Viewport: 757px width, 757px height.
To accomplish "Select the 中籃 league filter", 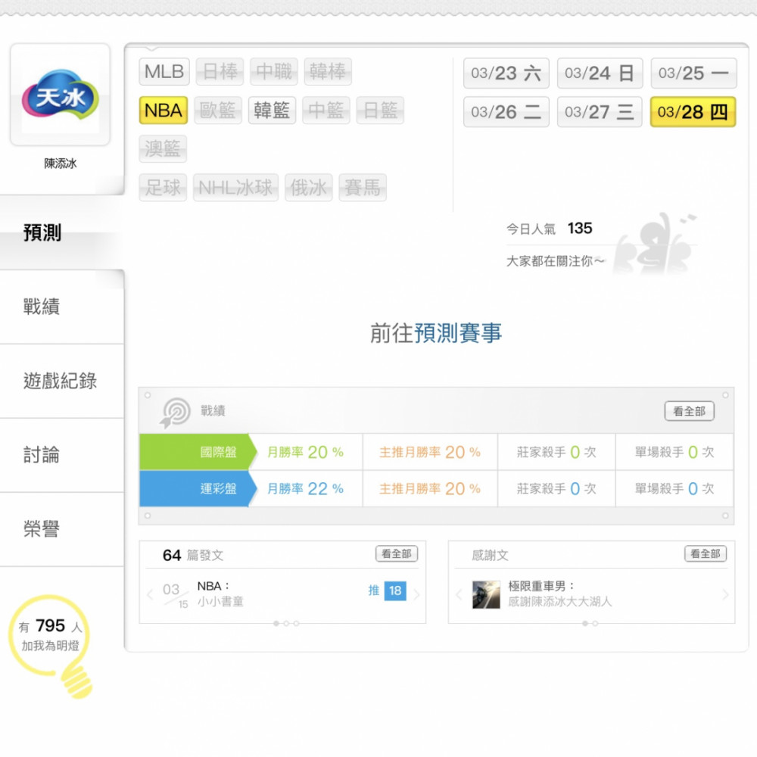I will (326, 110).
